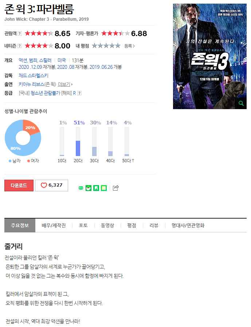
Task: Click the help icon beside the R rating
Action: [79, 93]
